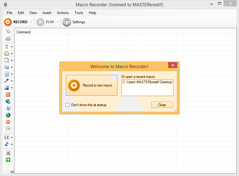Viewport: 239px width, 176px height.
Task: Click the file/folder command icon
Action: point(7,54)
